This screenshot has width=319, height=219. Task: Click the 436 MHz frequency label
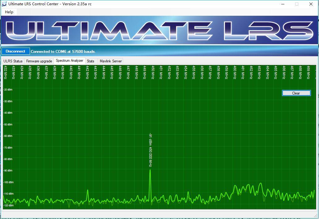pyautogui.click(x=38, y=72)
